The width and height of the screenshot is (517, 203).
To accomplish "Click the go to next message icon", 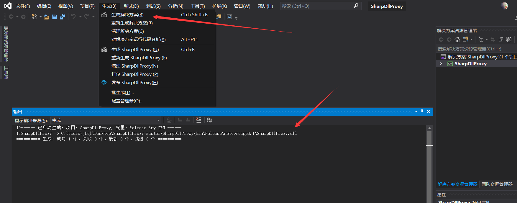I will pos(188,120).
